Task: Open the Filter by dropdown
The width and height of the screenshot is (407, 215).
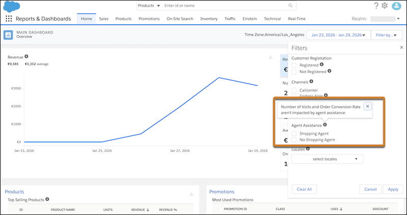Action: [x=387, y=35]
